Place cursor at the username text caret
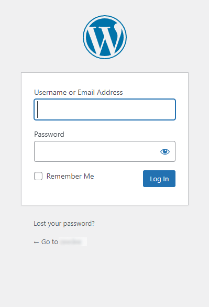Viewport: 209px width, 307px height. click(x=37, y=109)
